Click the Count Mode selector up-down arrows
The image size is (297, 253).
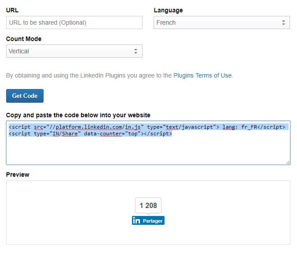(x=136, y=51)
